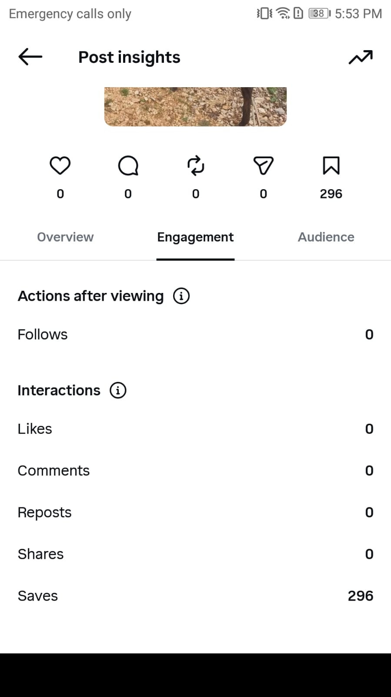Select the Likes row
Viewport: 391px width, 697px height.
pyautogui.click(x=195, y=429)
